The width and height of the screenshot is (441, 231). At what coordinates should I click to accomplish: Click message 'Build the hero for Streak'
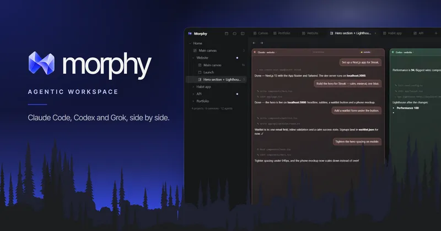point(348,84)
